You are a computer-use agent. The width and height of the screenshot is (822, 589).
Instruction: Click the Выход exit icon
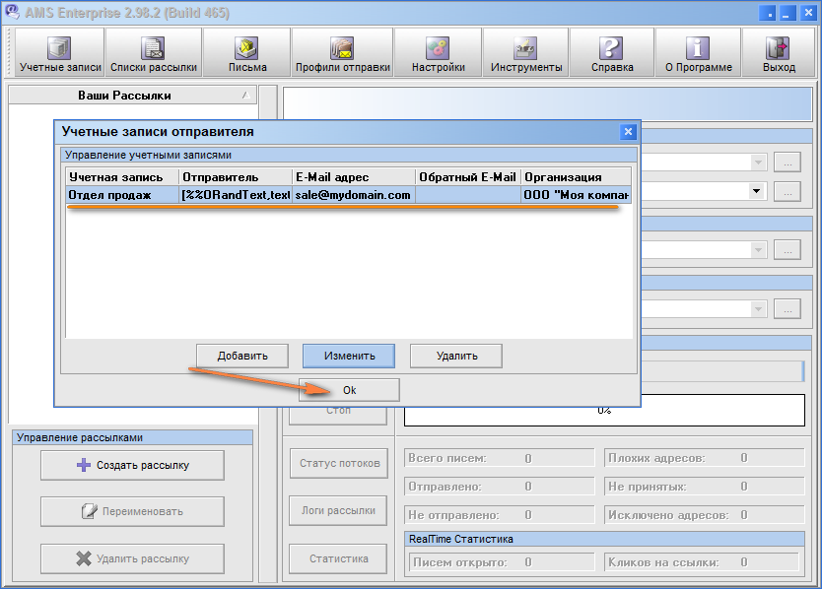click(779, 53)
